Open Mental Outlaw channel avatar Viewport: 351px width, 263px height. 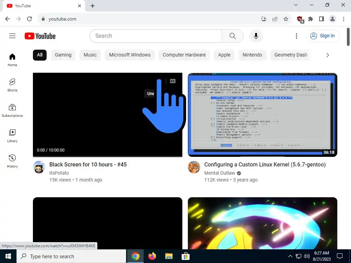pyautogui.click(x=194, y=167)
